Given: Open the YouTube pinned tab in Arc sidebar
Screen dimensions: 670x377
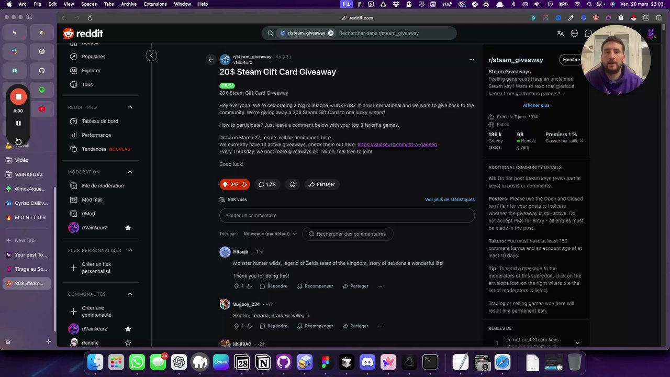Looking at the screenshot, I should tap(42, 109).
